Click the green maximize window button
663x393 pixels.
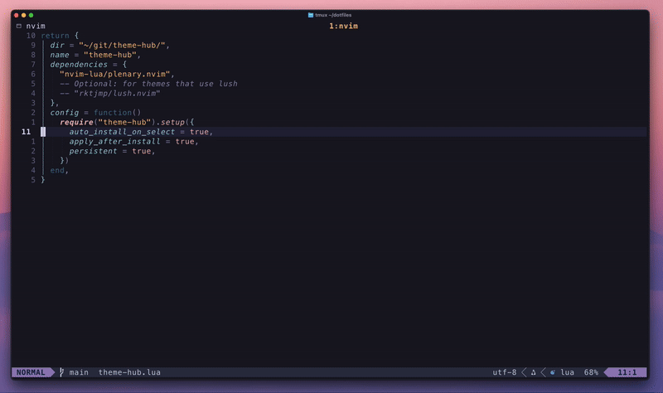point(31,15)
